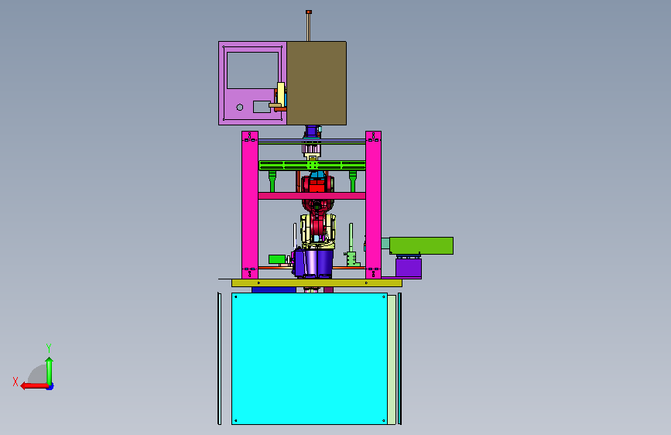Screen dimensions: 671x435
Task: Select the purple block under green block
Action: 408,268
